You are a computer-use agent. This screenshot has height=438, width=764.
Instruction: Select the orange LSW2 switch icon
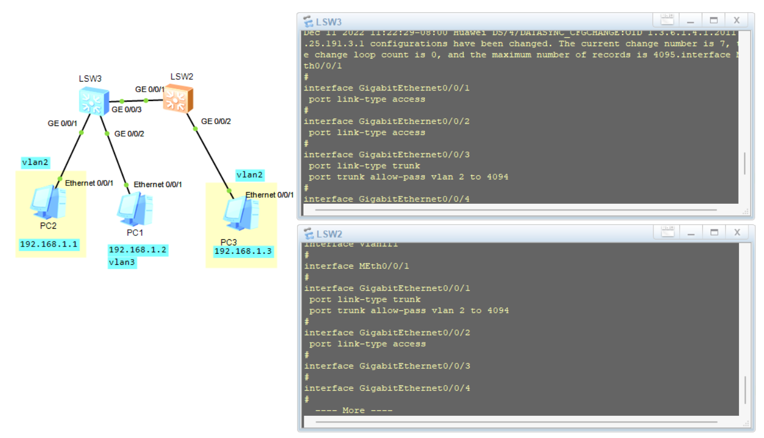[178, 98]
